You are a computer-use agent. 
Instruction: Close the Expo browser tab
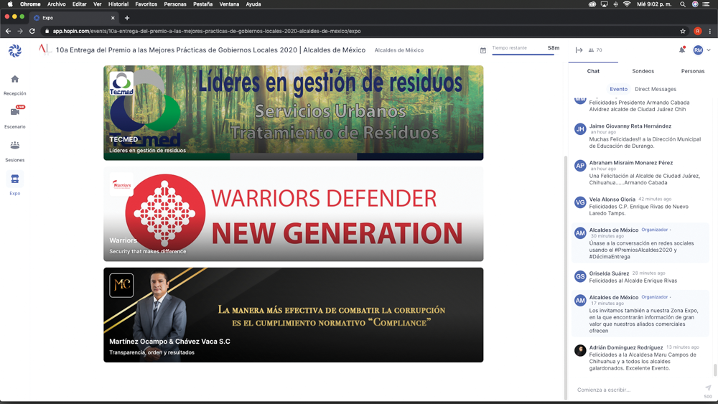(x=113, y=18)
